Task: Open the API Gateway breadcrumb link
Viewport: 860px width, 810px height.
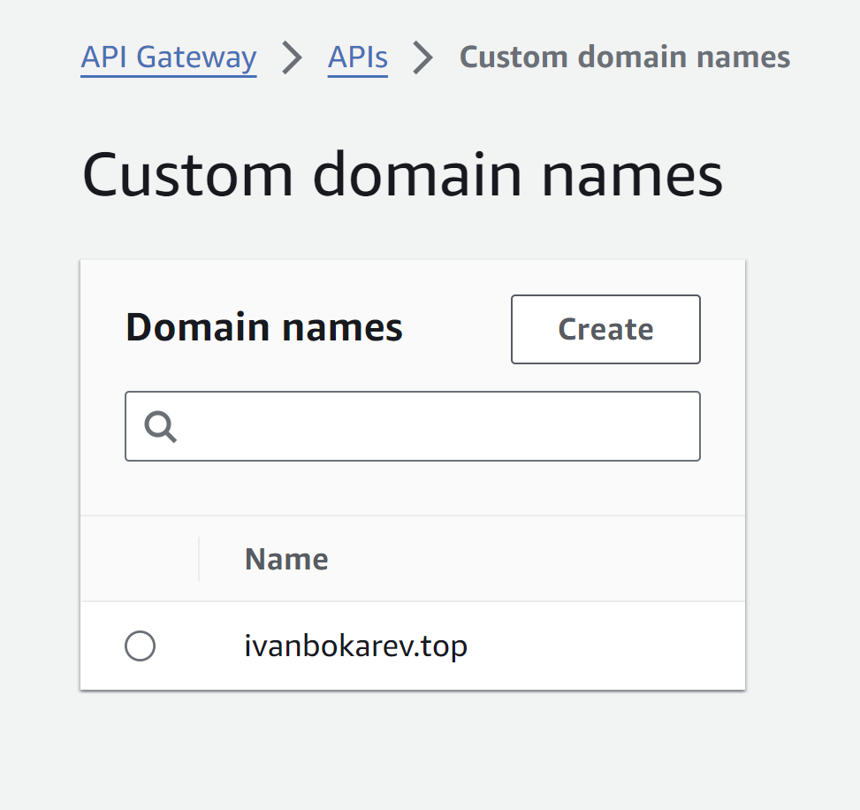Action: click(168, 57)
